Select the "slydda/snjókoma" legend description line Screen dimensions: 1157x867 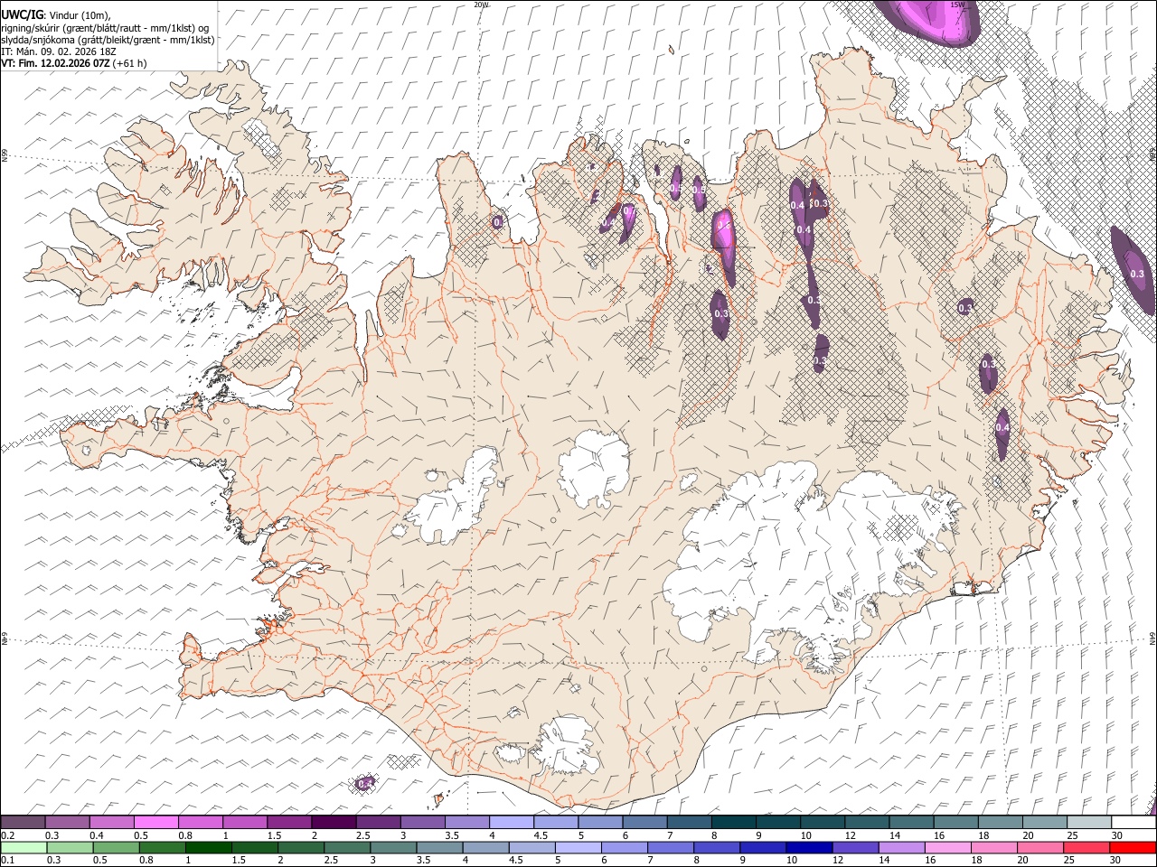tap(108, 40)
